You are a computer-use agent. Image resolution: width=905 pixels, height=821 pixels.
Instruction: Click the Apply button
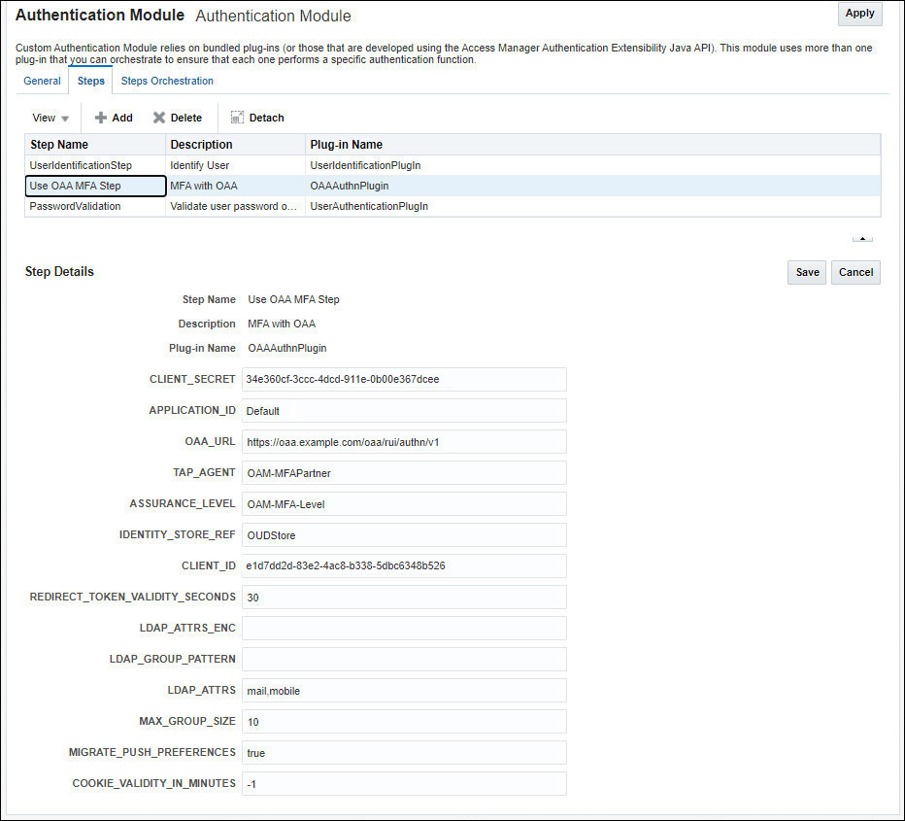859,14
